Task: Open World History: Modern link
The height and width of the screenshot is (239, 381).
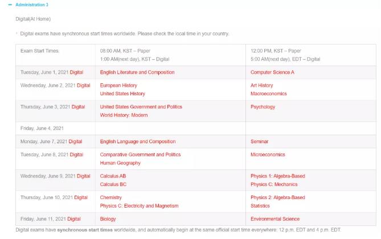Action: [x=124, y=115]
